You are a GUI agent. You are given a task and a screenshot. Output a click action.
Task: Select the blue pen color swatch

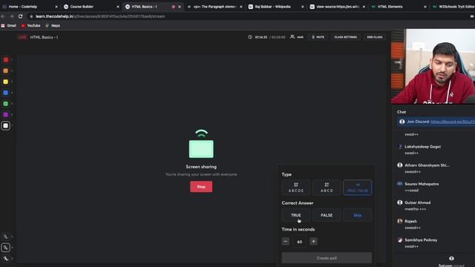click(6, 93)
